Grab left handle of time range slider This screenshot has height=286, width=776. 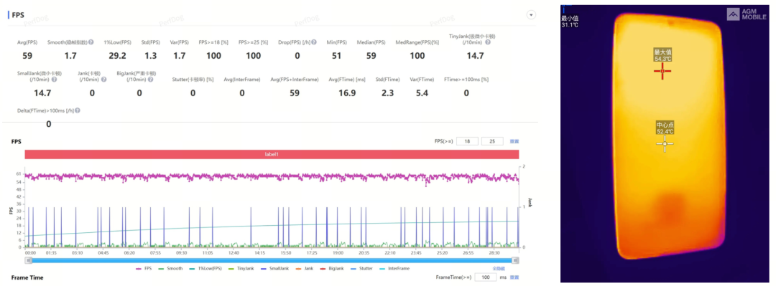click(29, 260)
